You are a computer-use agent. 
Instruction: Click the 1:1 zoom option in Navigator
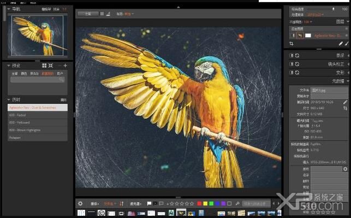coord(64,9)
